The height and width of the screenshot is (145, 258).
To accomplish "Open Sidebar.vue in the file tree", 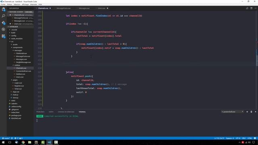I will 21,74.
